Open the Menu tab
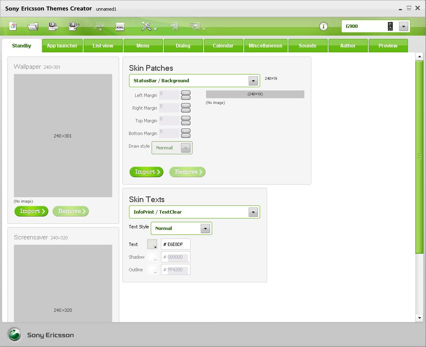The width and height of the screenshot is (426, 347). pyautogui.click(x=143, y=45)
